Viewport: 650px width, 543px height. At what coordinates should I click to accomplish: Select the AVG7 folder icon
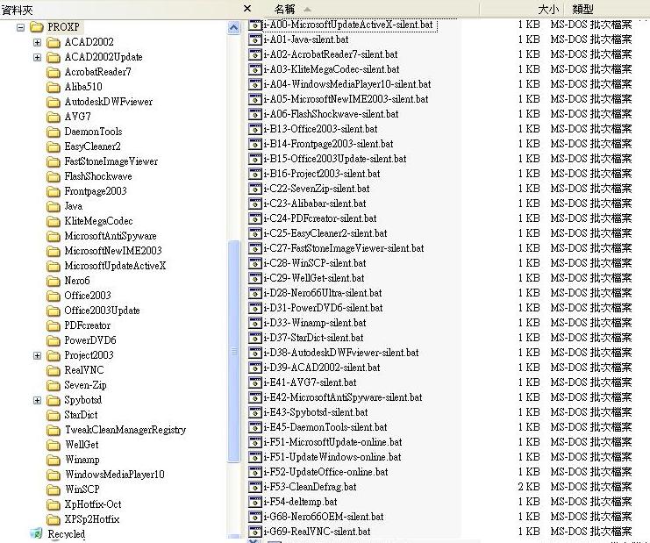[54, 118]
